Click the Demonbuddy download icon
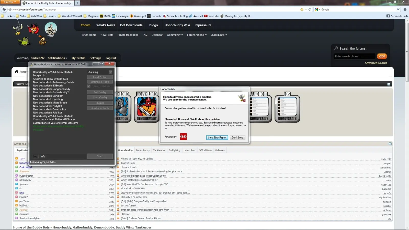The height and width of the screenshot is (230, 409). point(146,107)
